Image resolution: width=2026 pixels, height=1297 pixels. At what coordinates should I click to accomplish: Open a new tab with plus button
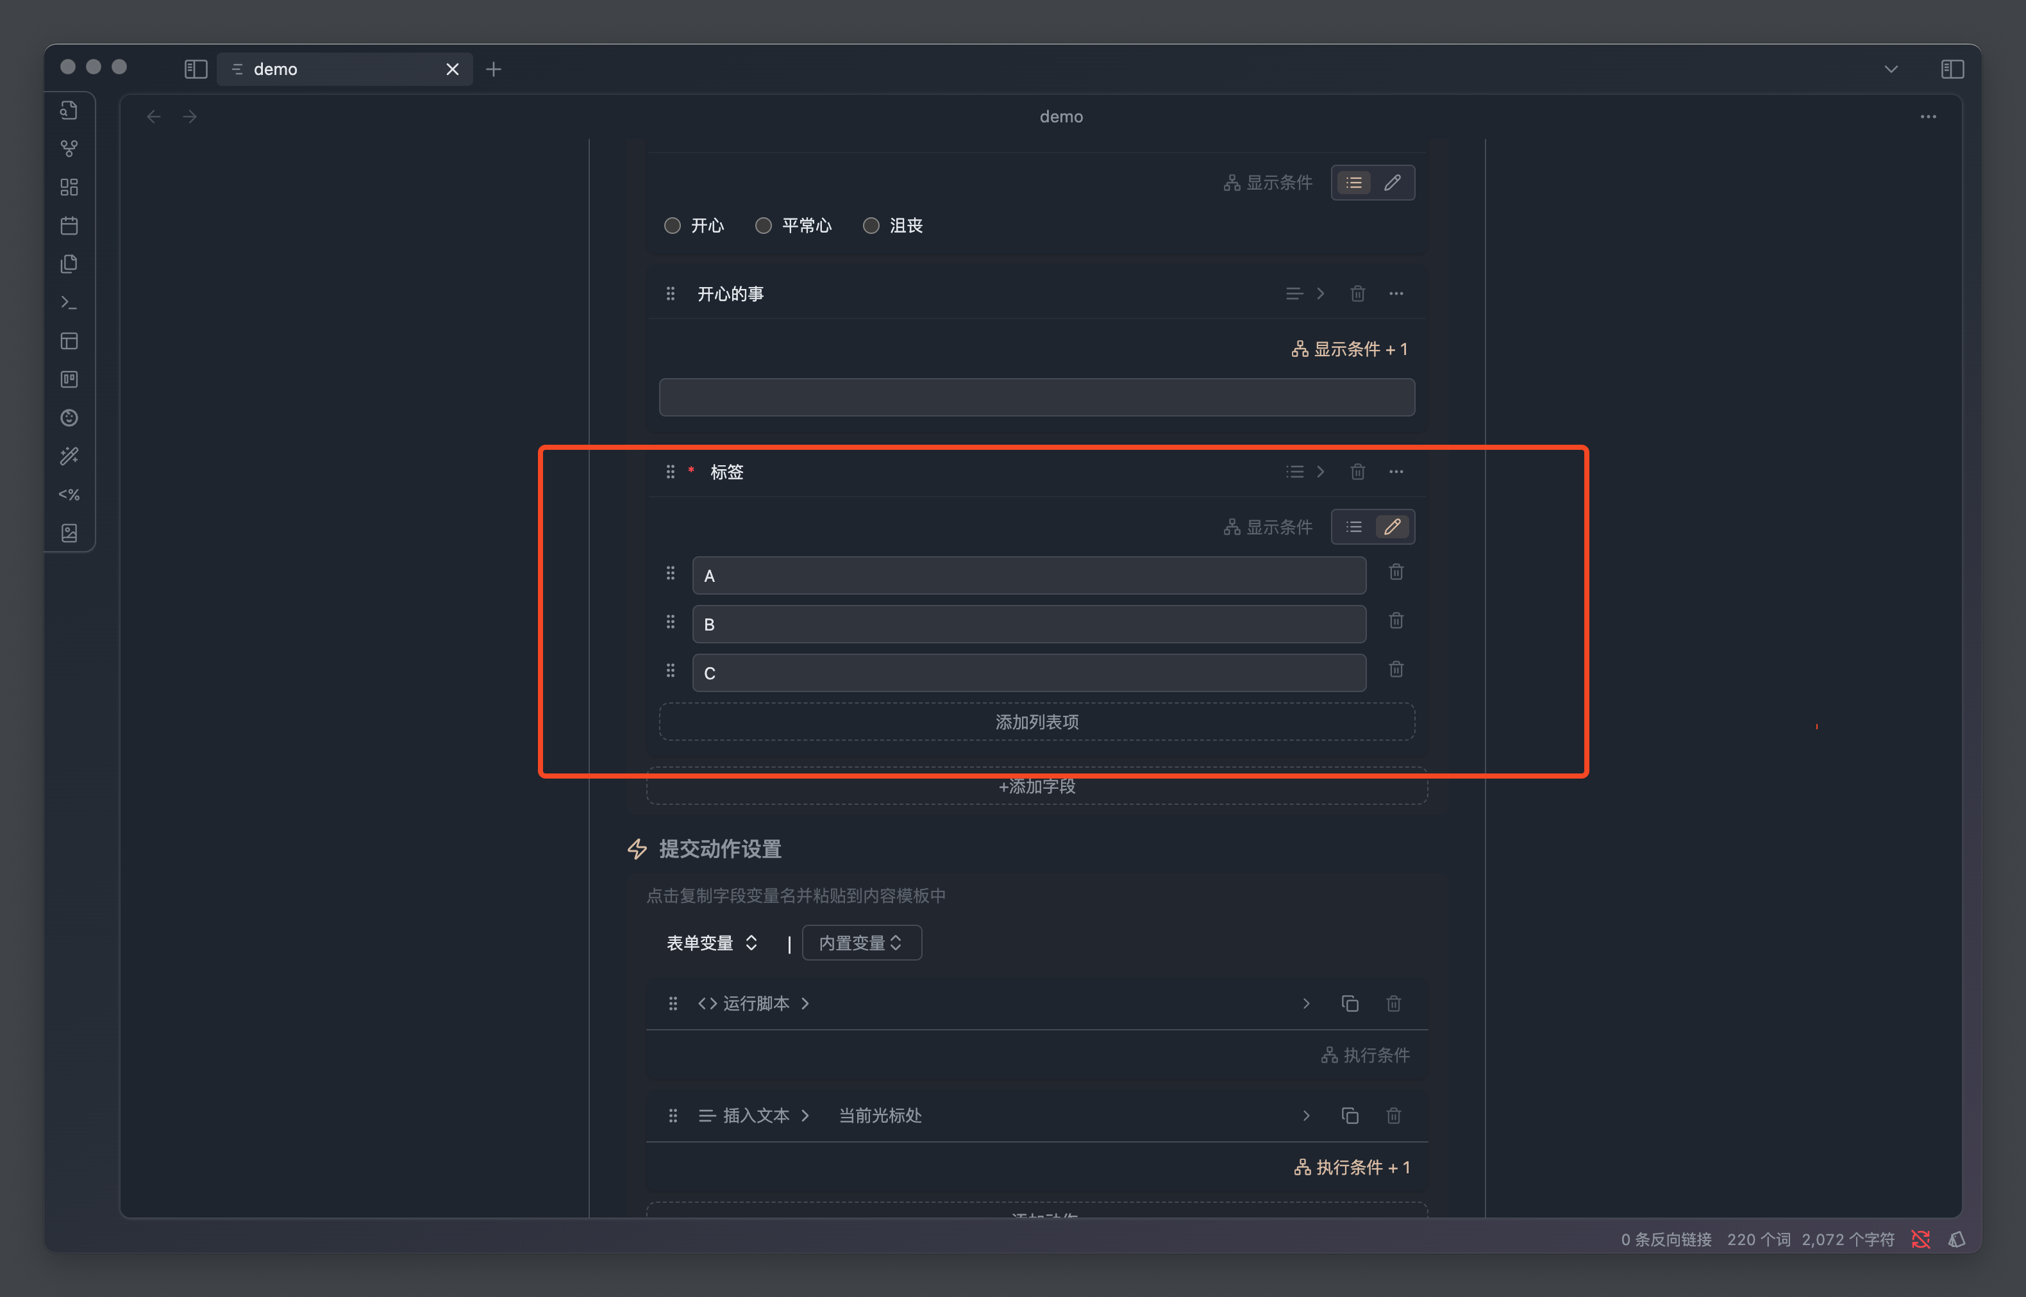pos(494,69)
